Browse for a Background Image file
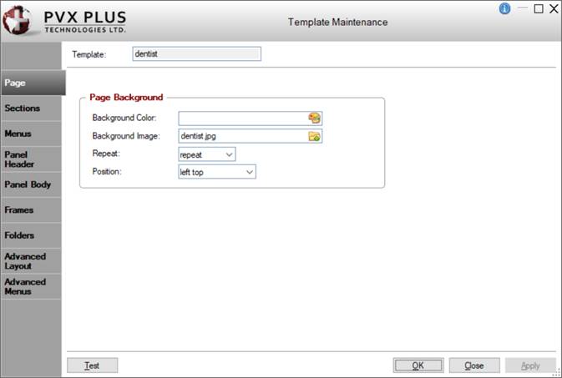 [314, 136]
